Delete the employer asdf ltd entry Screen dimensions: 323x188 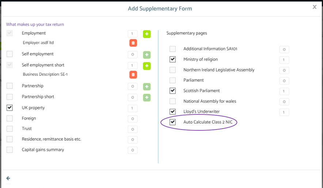[133, 43]
